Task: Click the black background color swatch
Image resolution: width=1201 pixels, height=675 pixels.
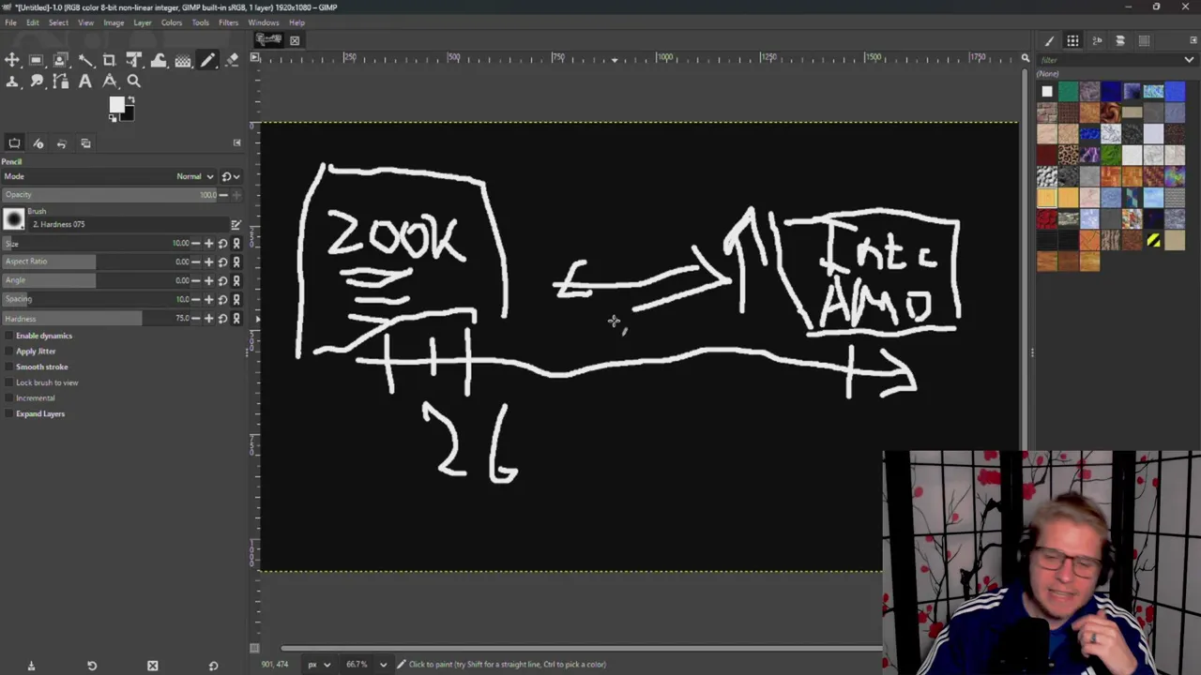Action: 128,114
